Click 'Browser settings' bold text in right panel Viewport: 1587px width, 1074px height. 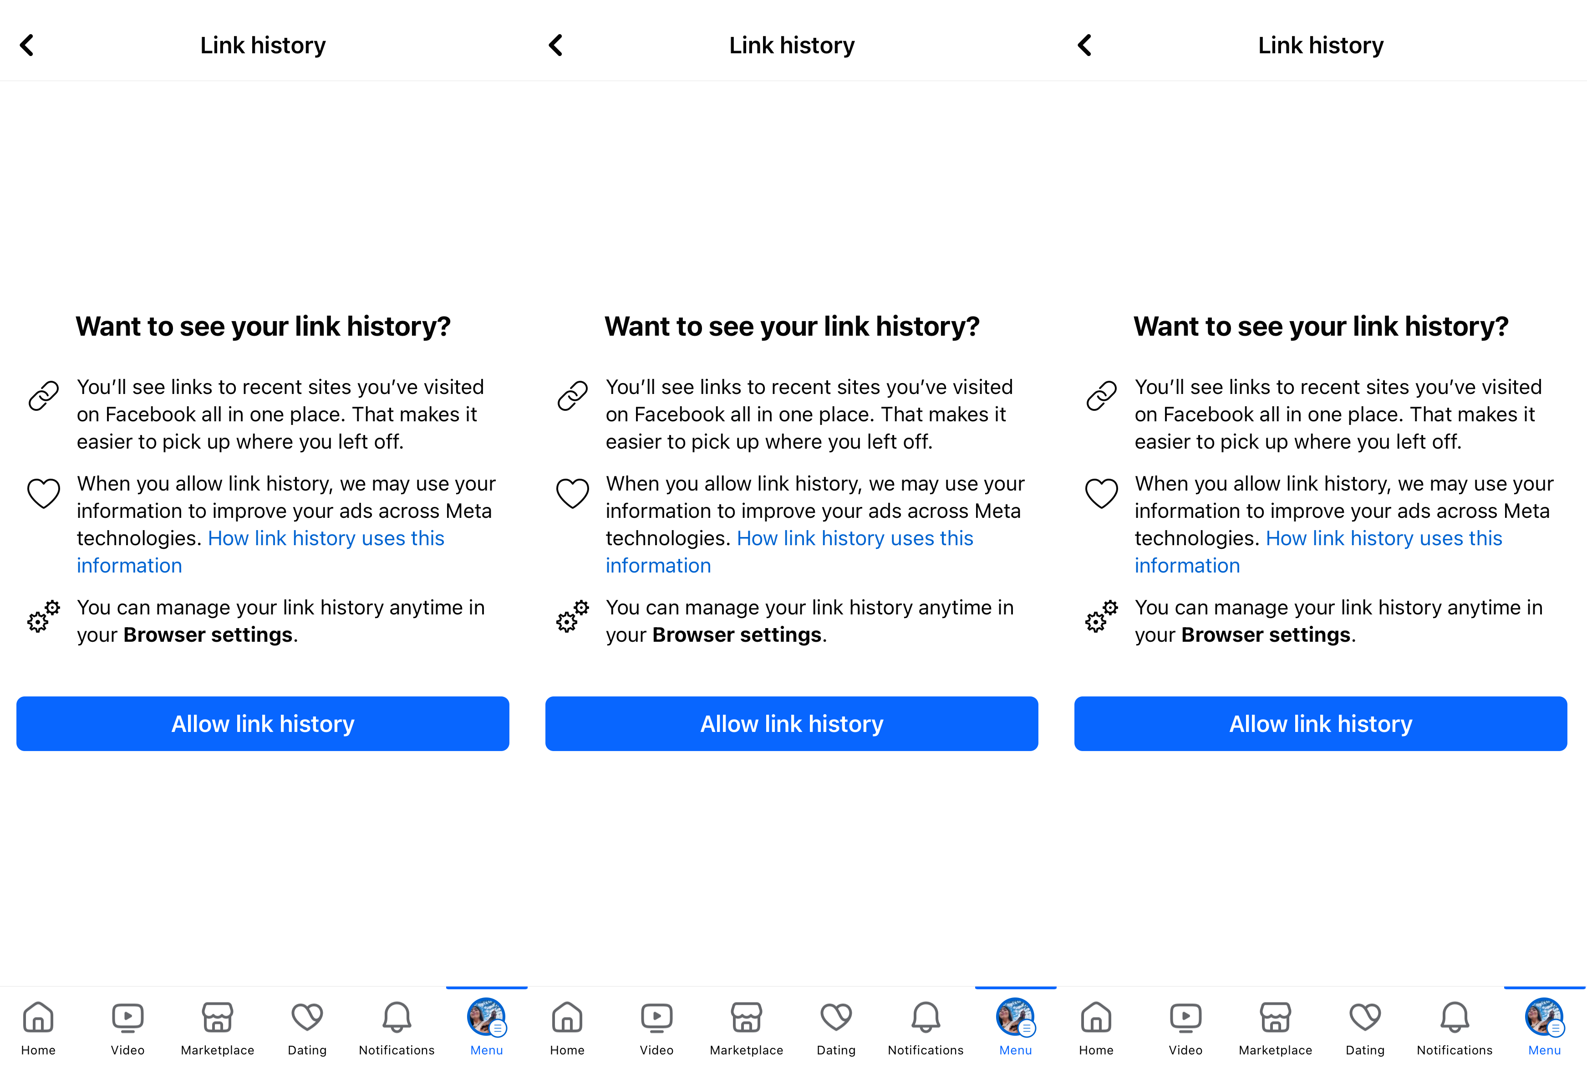1266,635
